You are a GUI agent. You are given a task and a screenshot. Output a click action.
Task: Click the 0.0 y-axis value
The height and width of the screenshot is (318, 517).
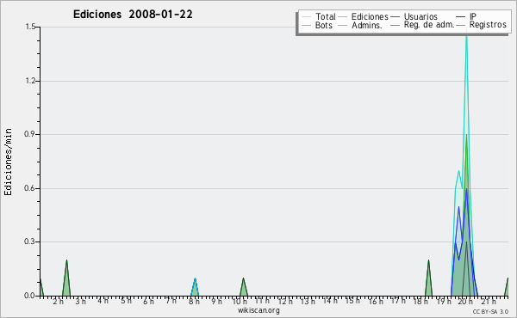pyautogui.click(x=29, y=296)
